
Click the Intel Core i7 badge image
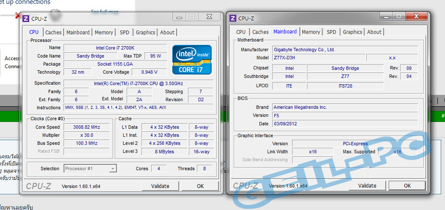tap(192, 60)
